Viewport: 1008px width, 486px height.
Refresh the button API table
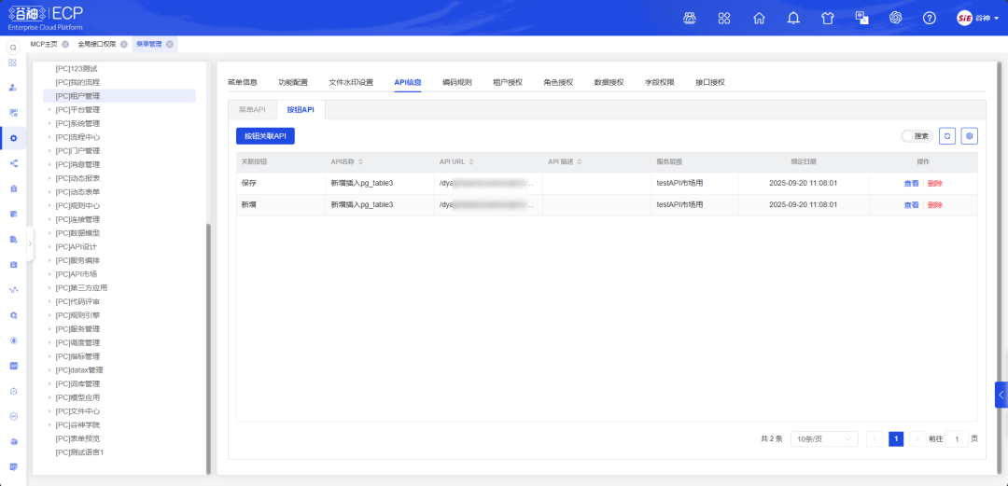point(947,136)
